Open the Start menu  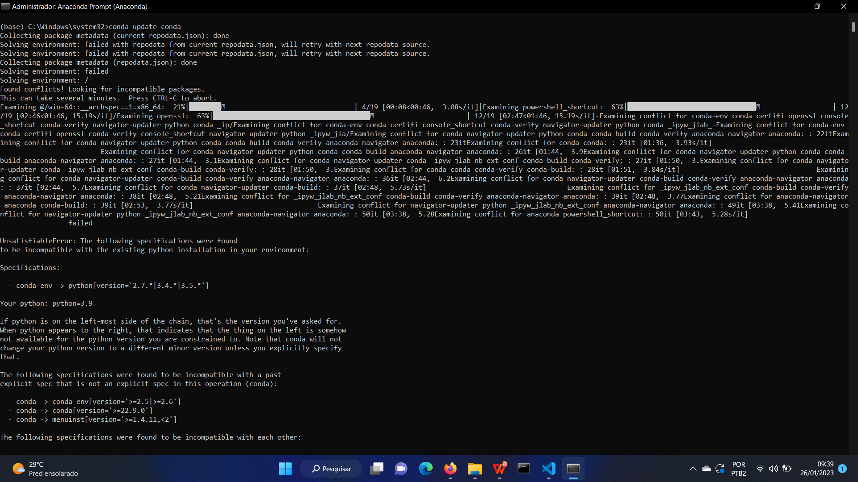(285, 469)
